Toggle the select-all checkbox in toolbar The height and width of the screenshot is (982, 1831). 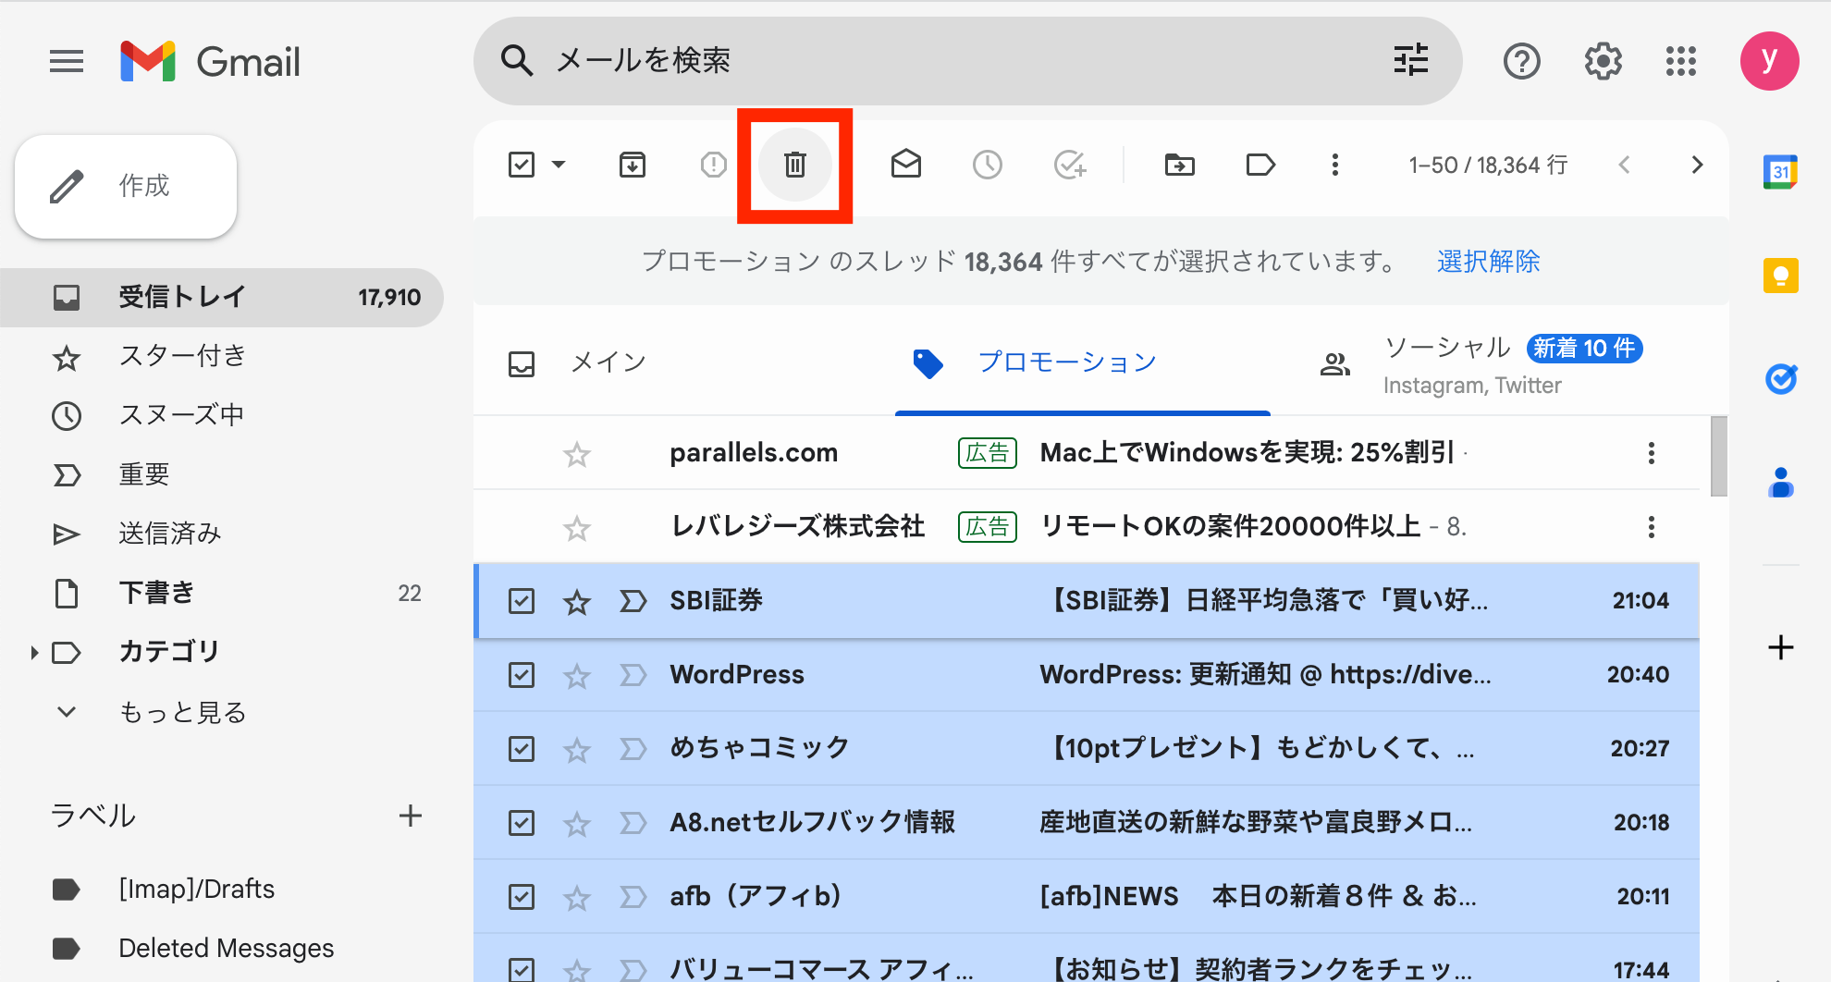[522, 165]
